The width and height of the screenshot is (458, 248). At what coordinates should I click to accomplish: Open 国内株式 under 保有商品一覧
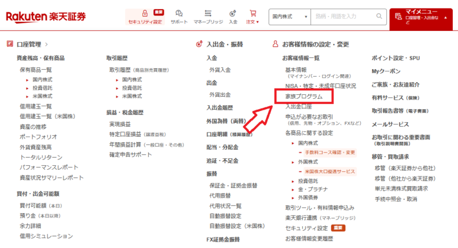[x=42, y=79]
